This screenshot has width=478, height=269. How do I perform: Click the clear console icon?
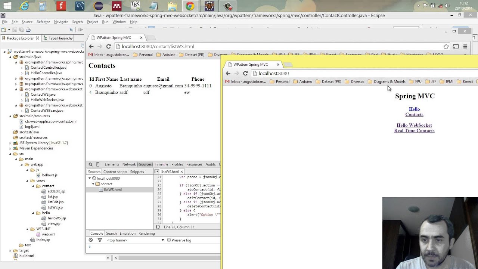[91, 240]
